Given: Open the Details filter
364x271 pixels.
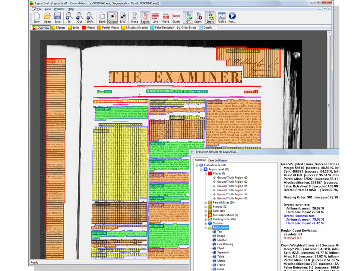Looking at the screenshot, I should [205, 28].
